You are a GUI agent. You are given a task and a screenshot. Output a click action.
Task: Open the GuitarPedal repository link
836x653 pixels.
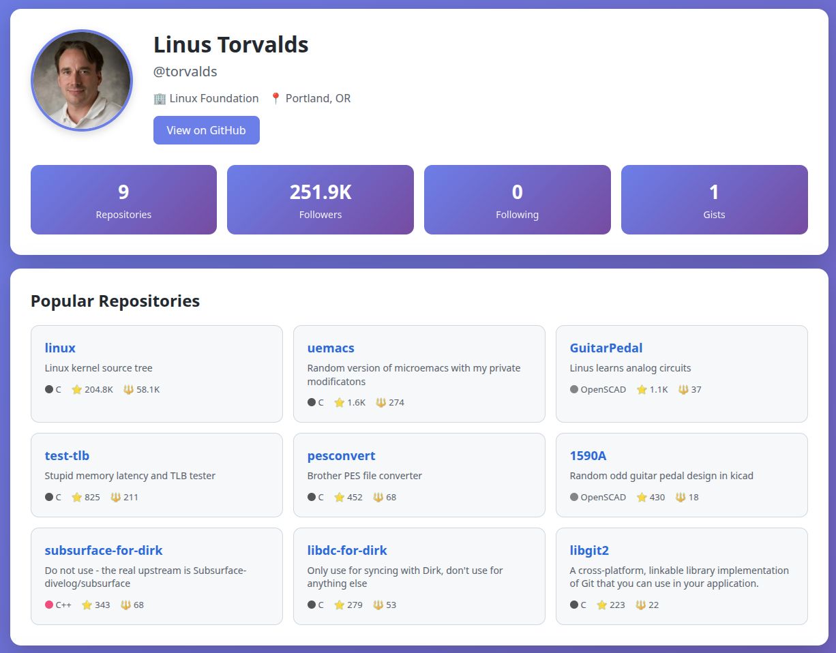pos(606,348)
